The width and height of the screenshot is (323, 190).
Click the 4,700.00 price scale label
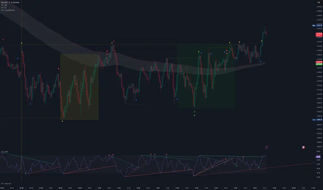pyautogui.click(x=319, y=116)
